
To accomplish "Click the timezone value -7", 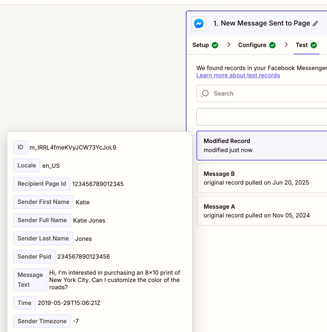I will [x=76, y=321].
